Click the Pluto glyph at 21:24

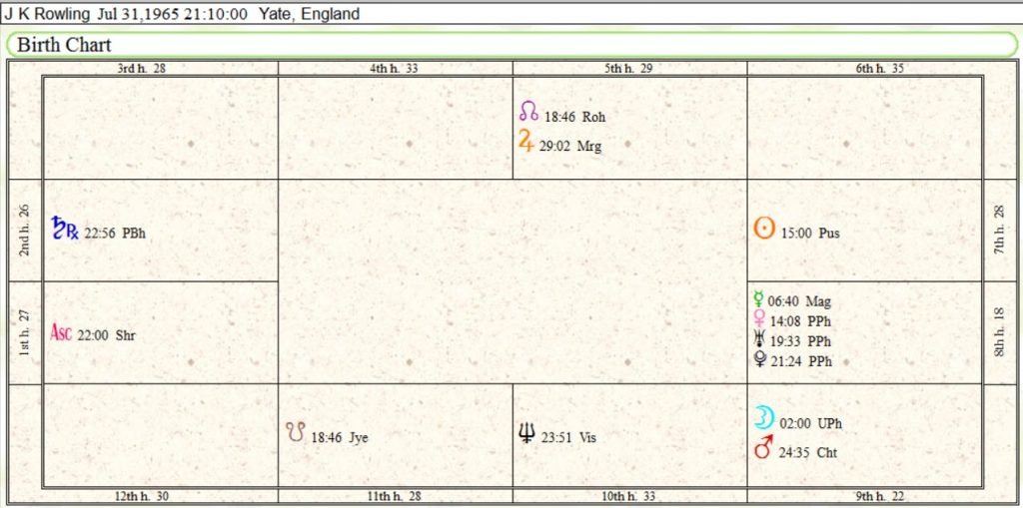click(759, 358)
